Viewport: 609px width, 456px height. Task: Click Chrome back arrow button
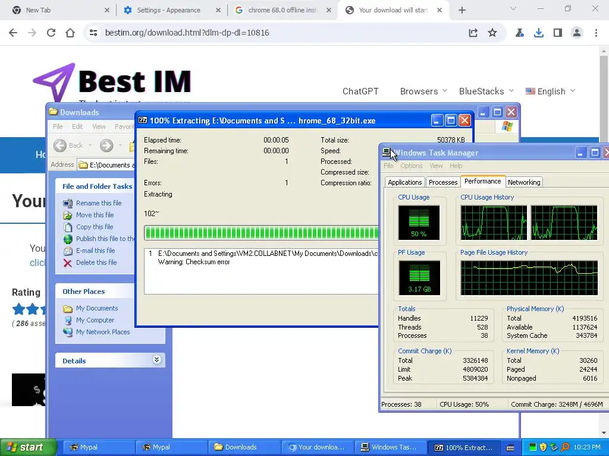(13, 33)
